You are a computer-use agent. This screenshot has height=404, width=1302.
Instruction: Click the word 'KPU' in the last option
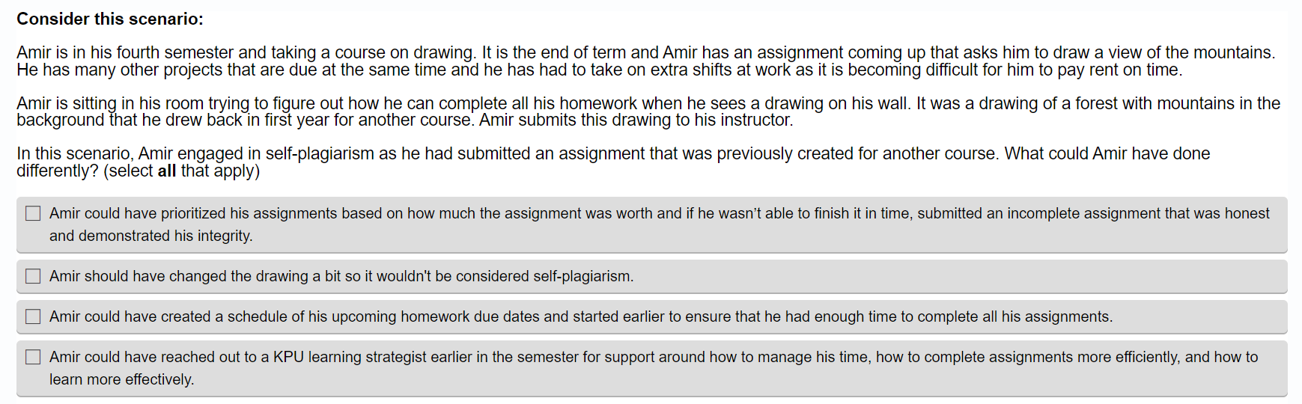click(x=288, y=357)
